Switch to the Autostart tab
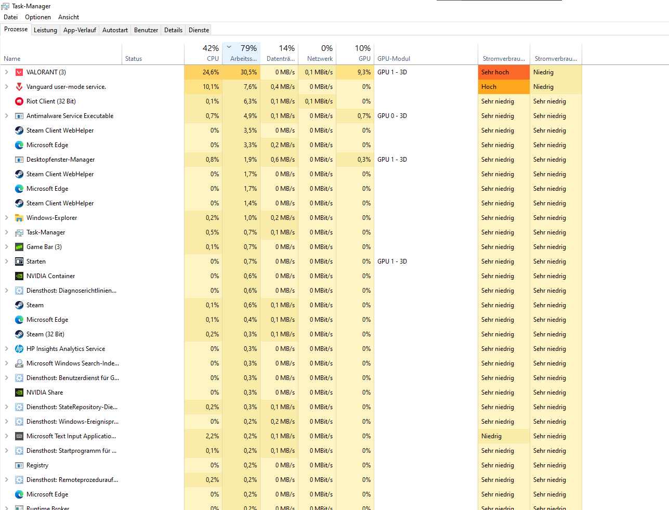The width and height of the screenshot is (669, 510). point(115,30)
